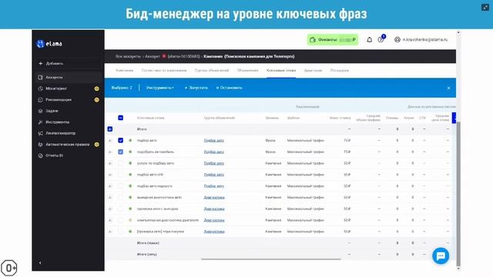Click blue column settings button at table edge
This screenshot has width=493, height=277.
(454, 118)
